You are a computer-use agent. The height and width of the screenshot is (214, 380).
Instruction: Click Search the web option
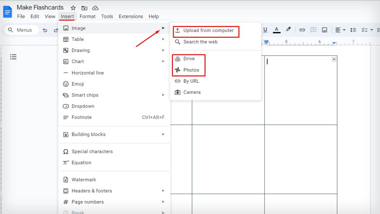click(x=200, y=42)
